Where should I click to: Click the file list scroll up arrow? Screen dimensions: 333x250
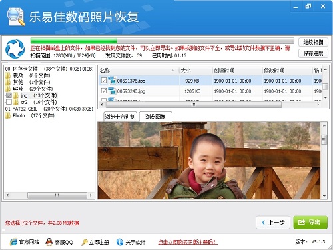pyautogui.click(x=326, y=69)
